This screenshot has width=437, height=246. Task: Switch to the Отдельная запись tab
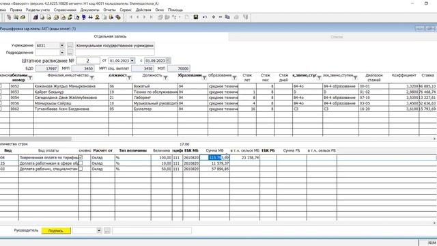pos(110,36)
